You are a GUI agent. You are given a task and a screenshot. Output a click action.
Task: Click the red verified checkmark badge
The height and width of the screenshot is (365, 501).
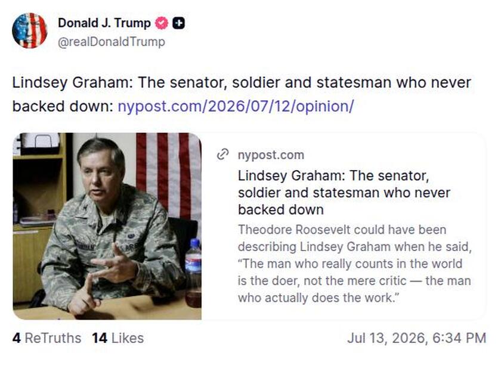click(x=162, y=23)
